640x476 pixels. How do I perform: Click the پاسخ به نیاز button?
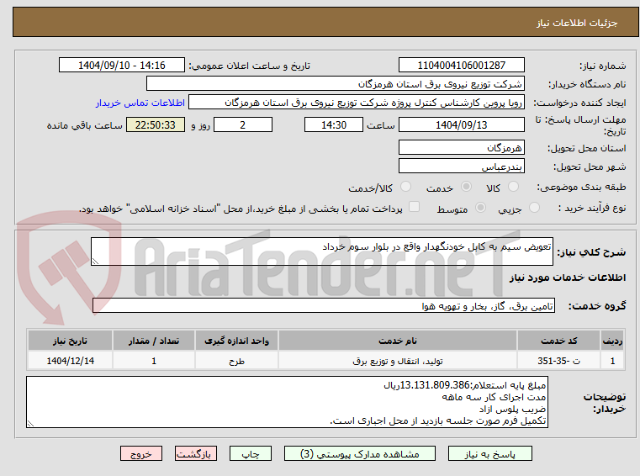[x=489, y=453]
